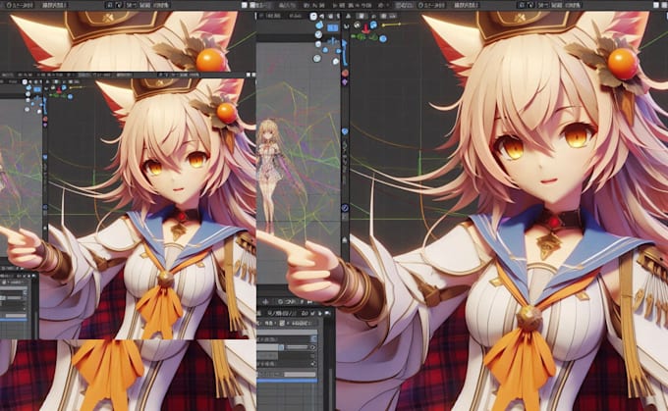Click the blue circle icon beside green gizmo markers
The image size is (668, 411).
[x=383, y=38]
